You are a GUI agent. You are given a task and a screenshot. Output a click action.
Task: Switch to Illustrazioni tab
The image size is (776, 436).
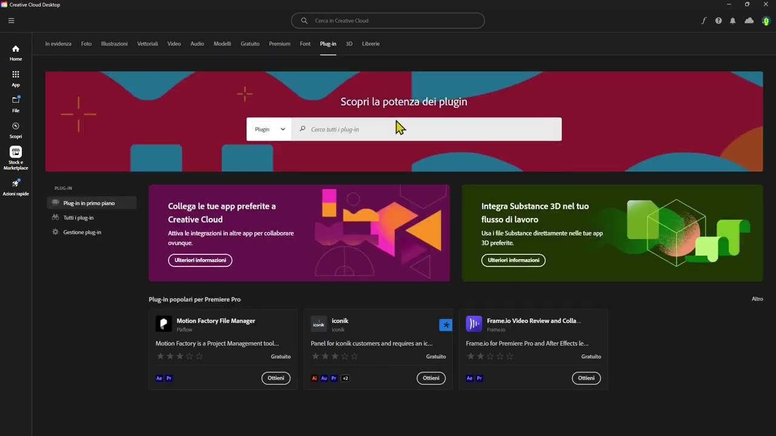[115, 44]
